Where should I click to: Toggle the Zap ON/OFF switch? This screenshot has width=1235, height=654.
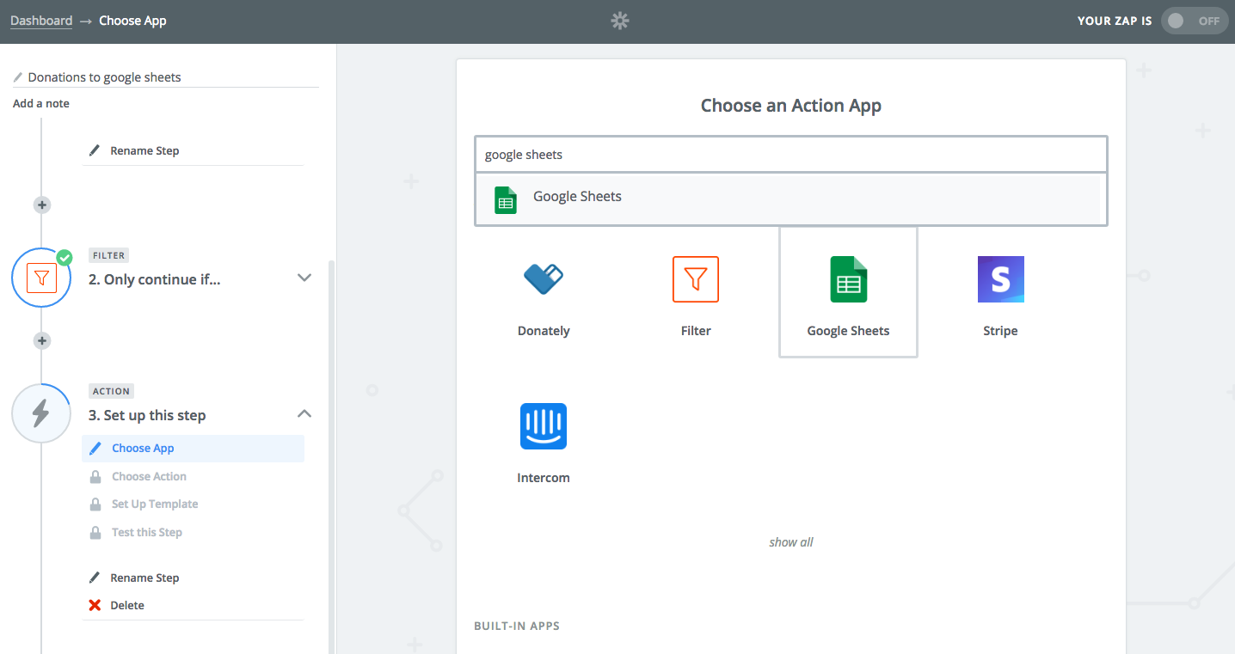pos(1195,21)
